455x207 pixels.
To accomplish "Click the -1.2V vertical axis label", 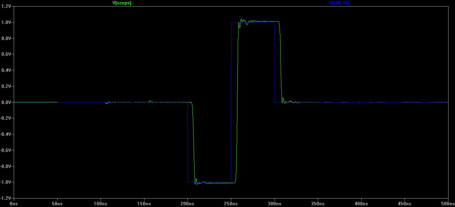I will pos(6,198).
